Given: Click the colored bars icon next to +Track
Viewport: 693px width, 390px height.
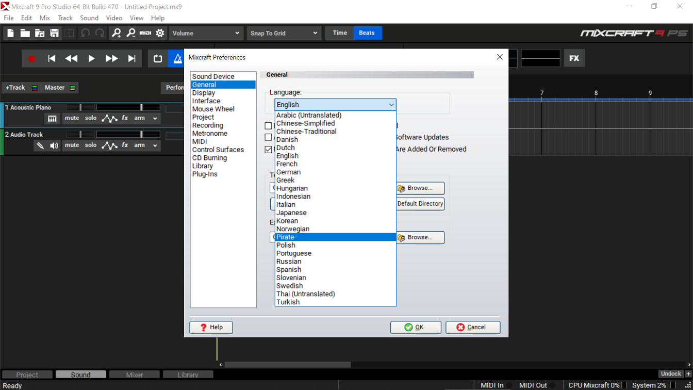Looking at the screenshot, I should 35,88.
